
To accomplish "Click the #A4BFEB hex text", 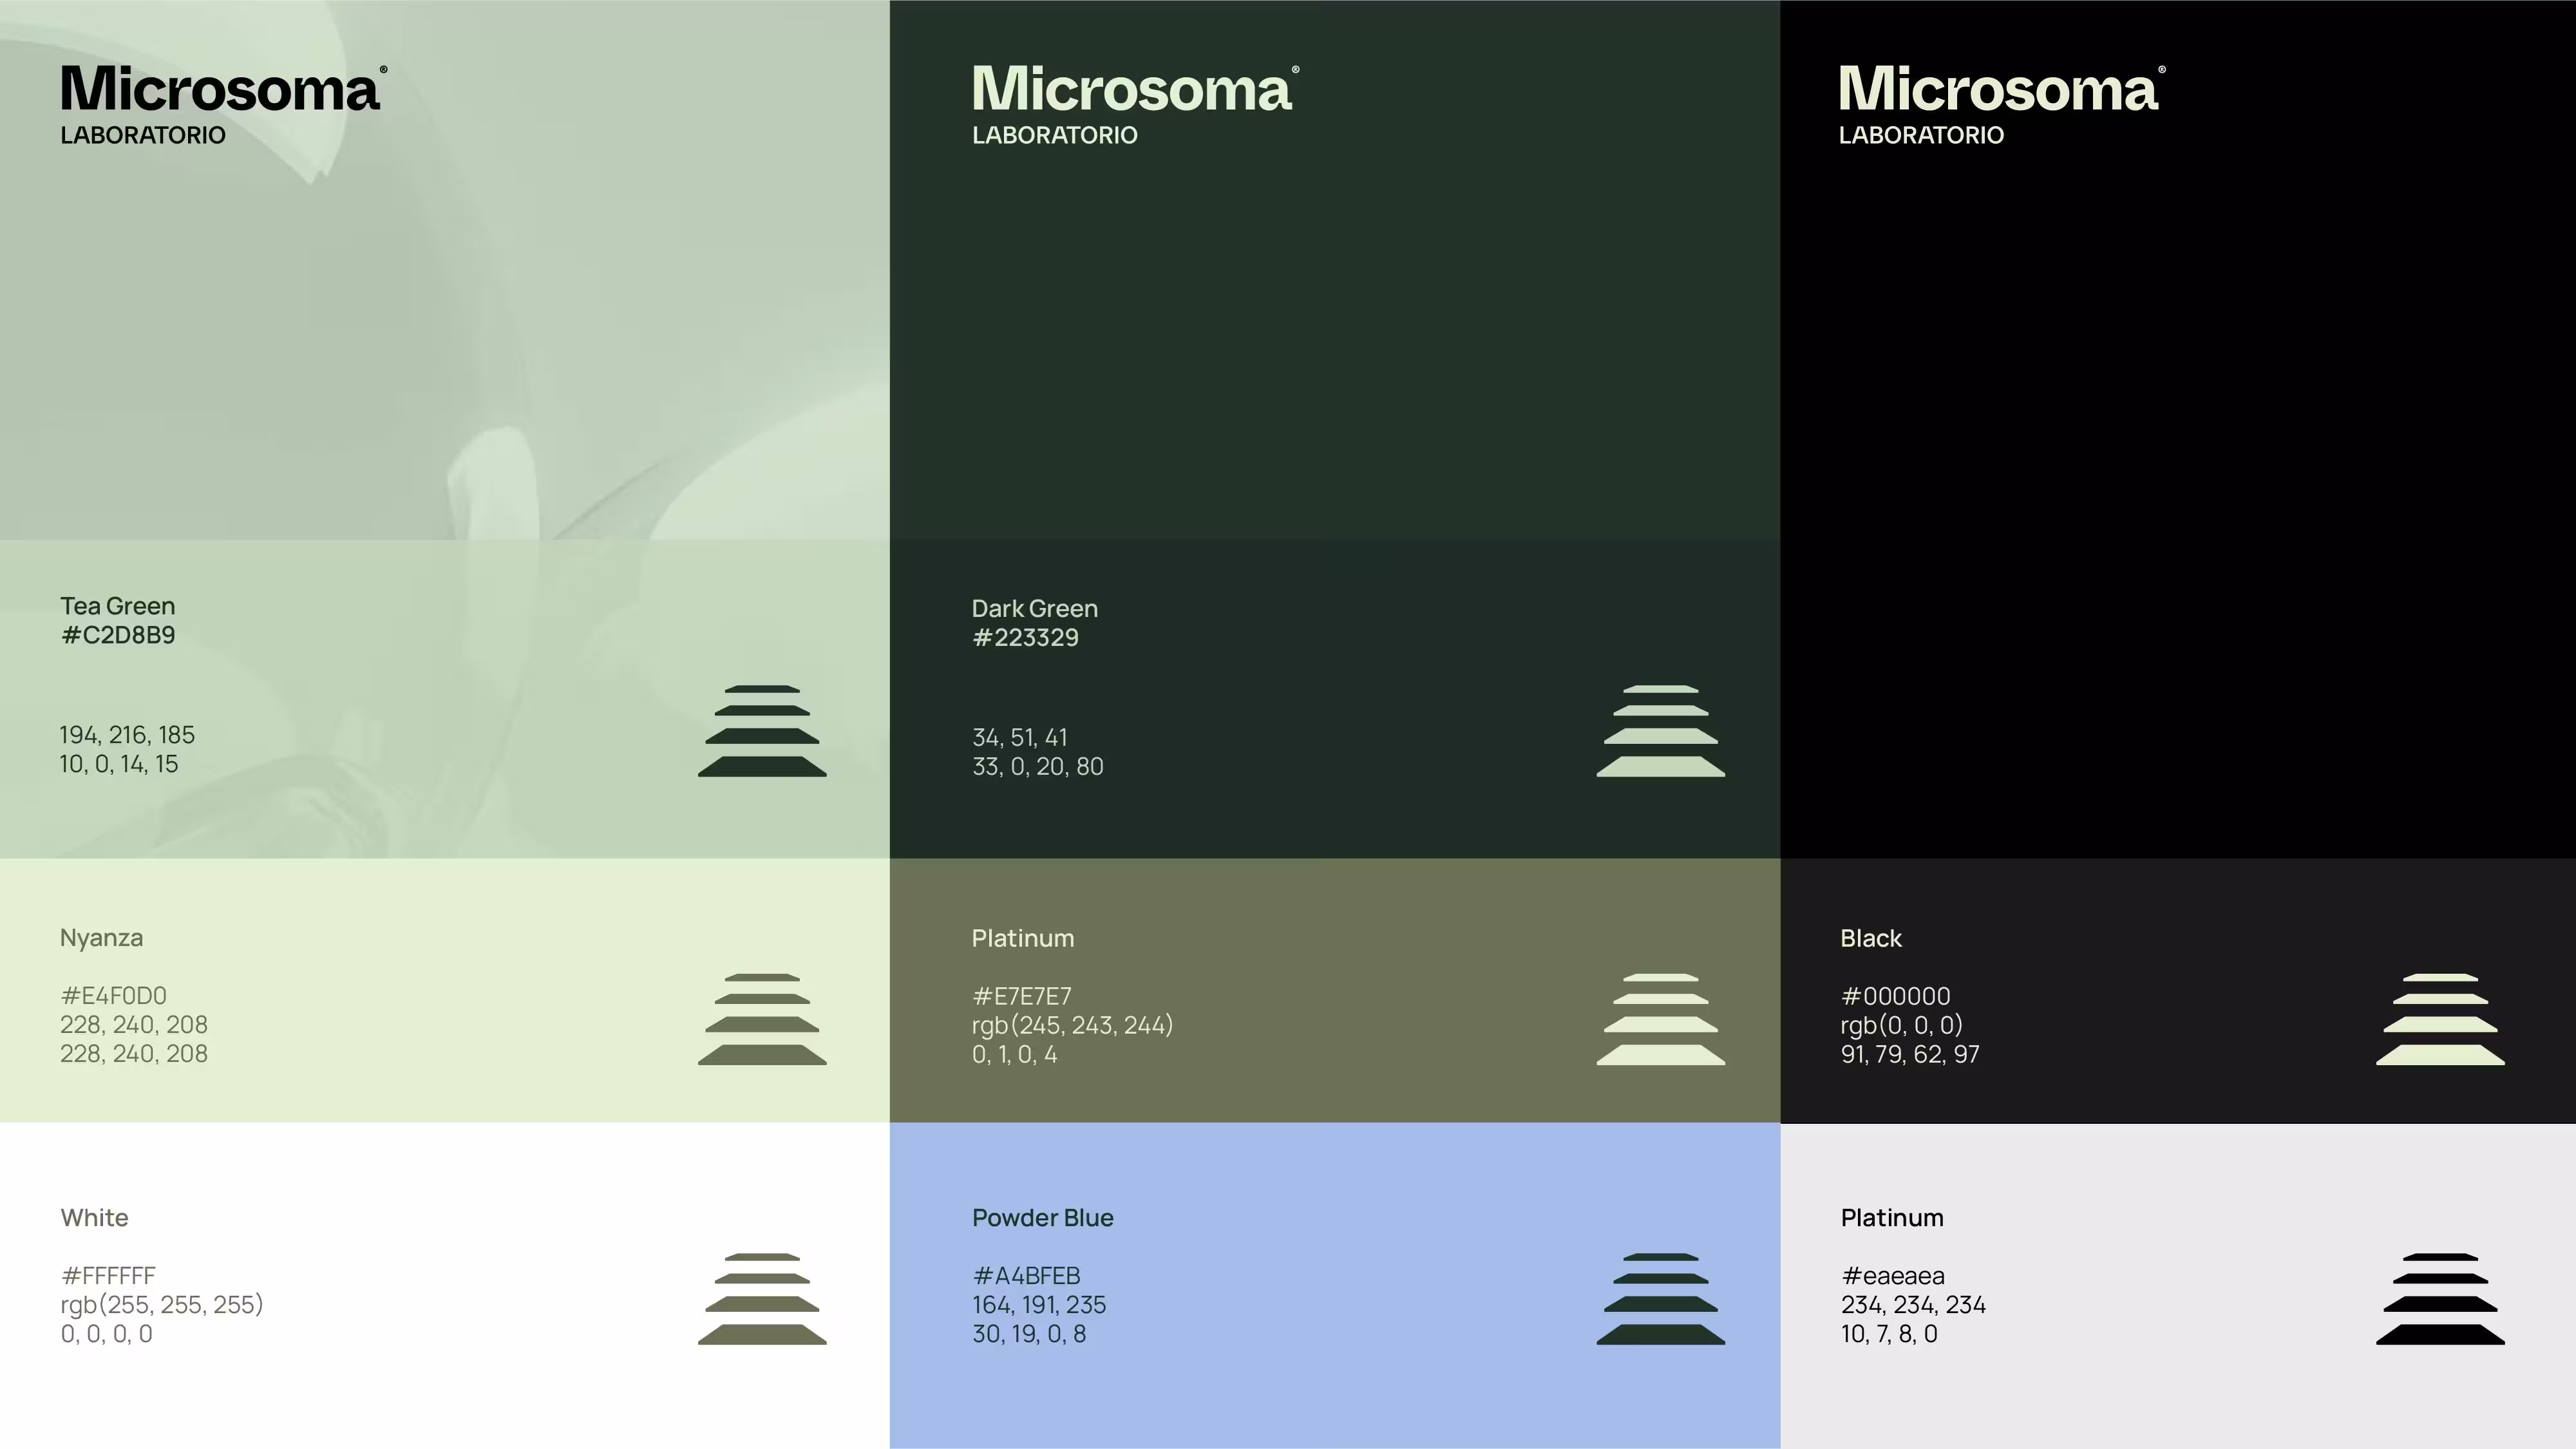I will click(1026, 1276).
